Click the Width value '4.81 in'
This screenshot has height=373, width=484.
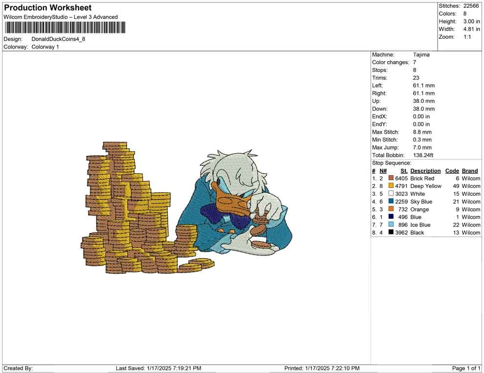471,29
